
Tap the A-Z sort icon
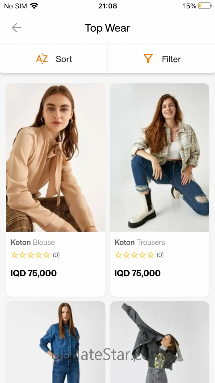tap(42, 59)
